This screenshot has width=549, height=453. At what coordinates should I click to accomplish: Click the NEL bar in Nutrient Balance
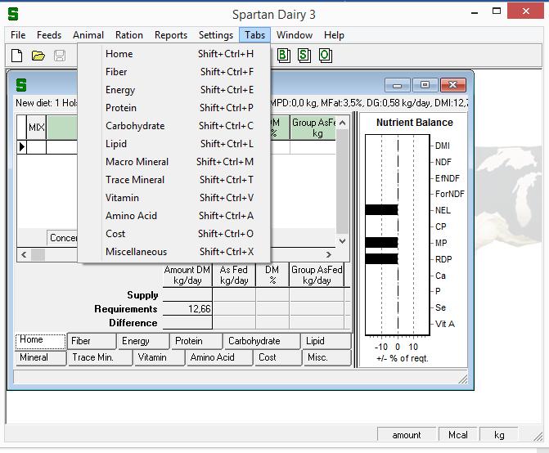tap(381, 210)
